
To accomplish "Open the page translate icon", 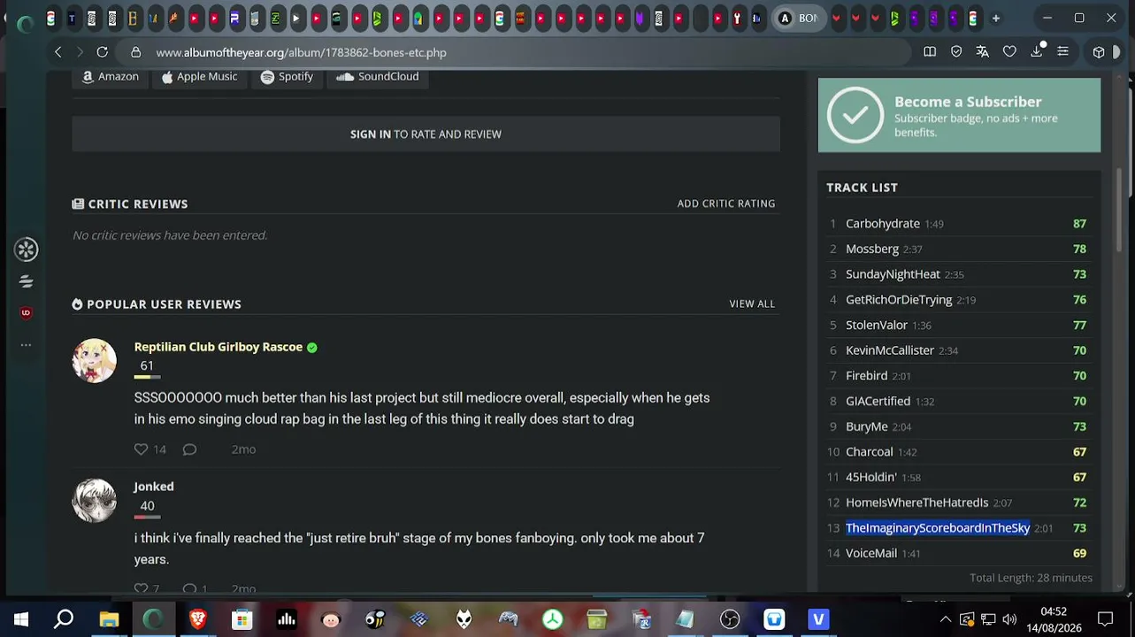I will pos(983,52).
